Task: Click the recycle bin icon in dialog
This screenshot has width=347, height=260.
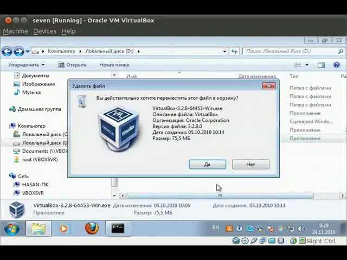Action: tap(82, 101)
